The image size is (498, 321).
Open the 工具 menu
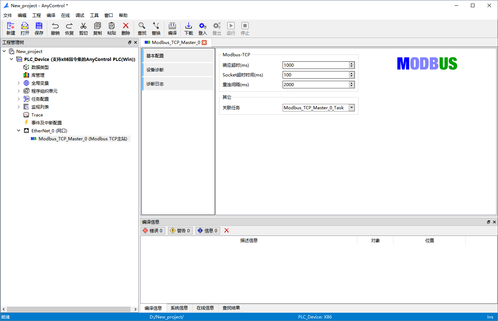94,15
